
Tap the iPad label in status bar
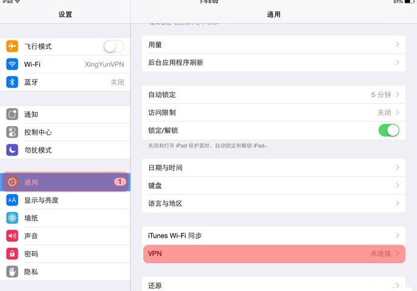7,2
